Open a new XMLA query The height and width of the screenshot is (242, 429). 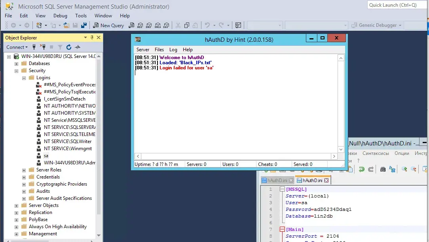[x=158, y=25]
